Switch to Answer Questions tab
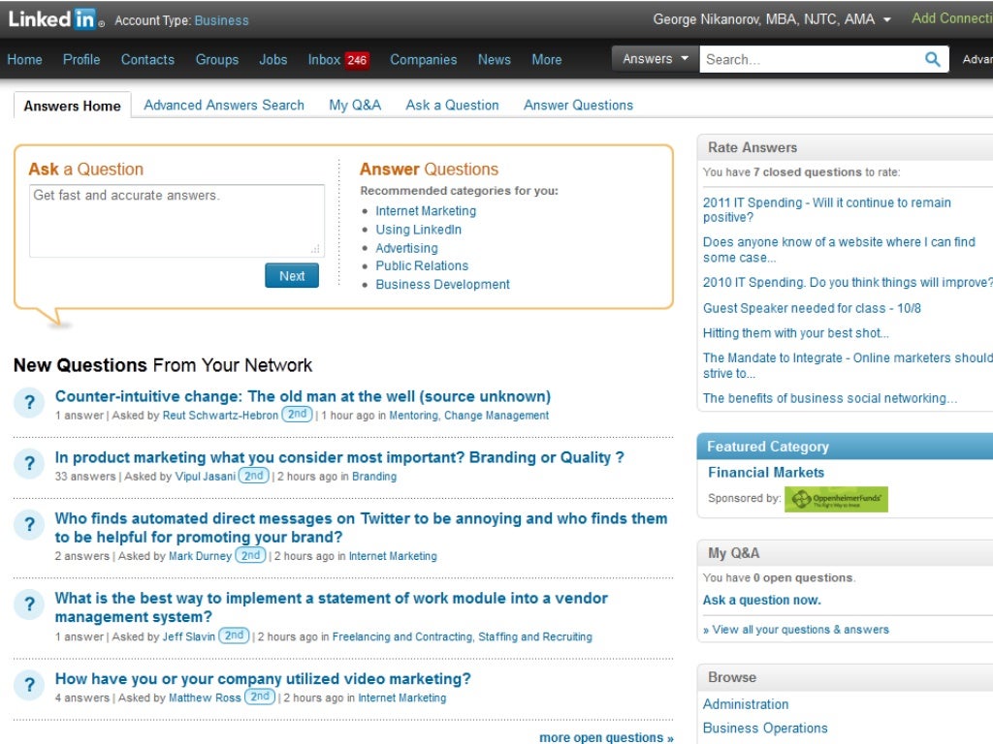 coord(578,105)
